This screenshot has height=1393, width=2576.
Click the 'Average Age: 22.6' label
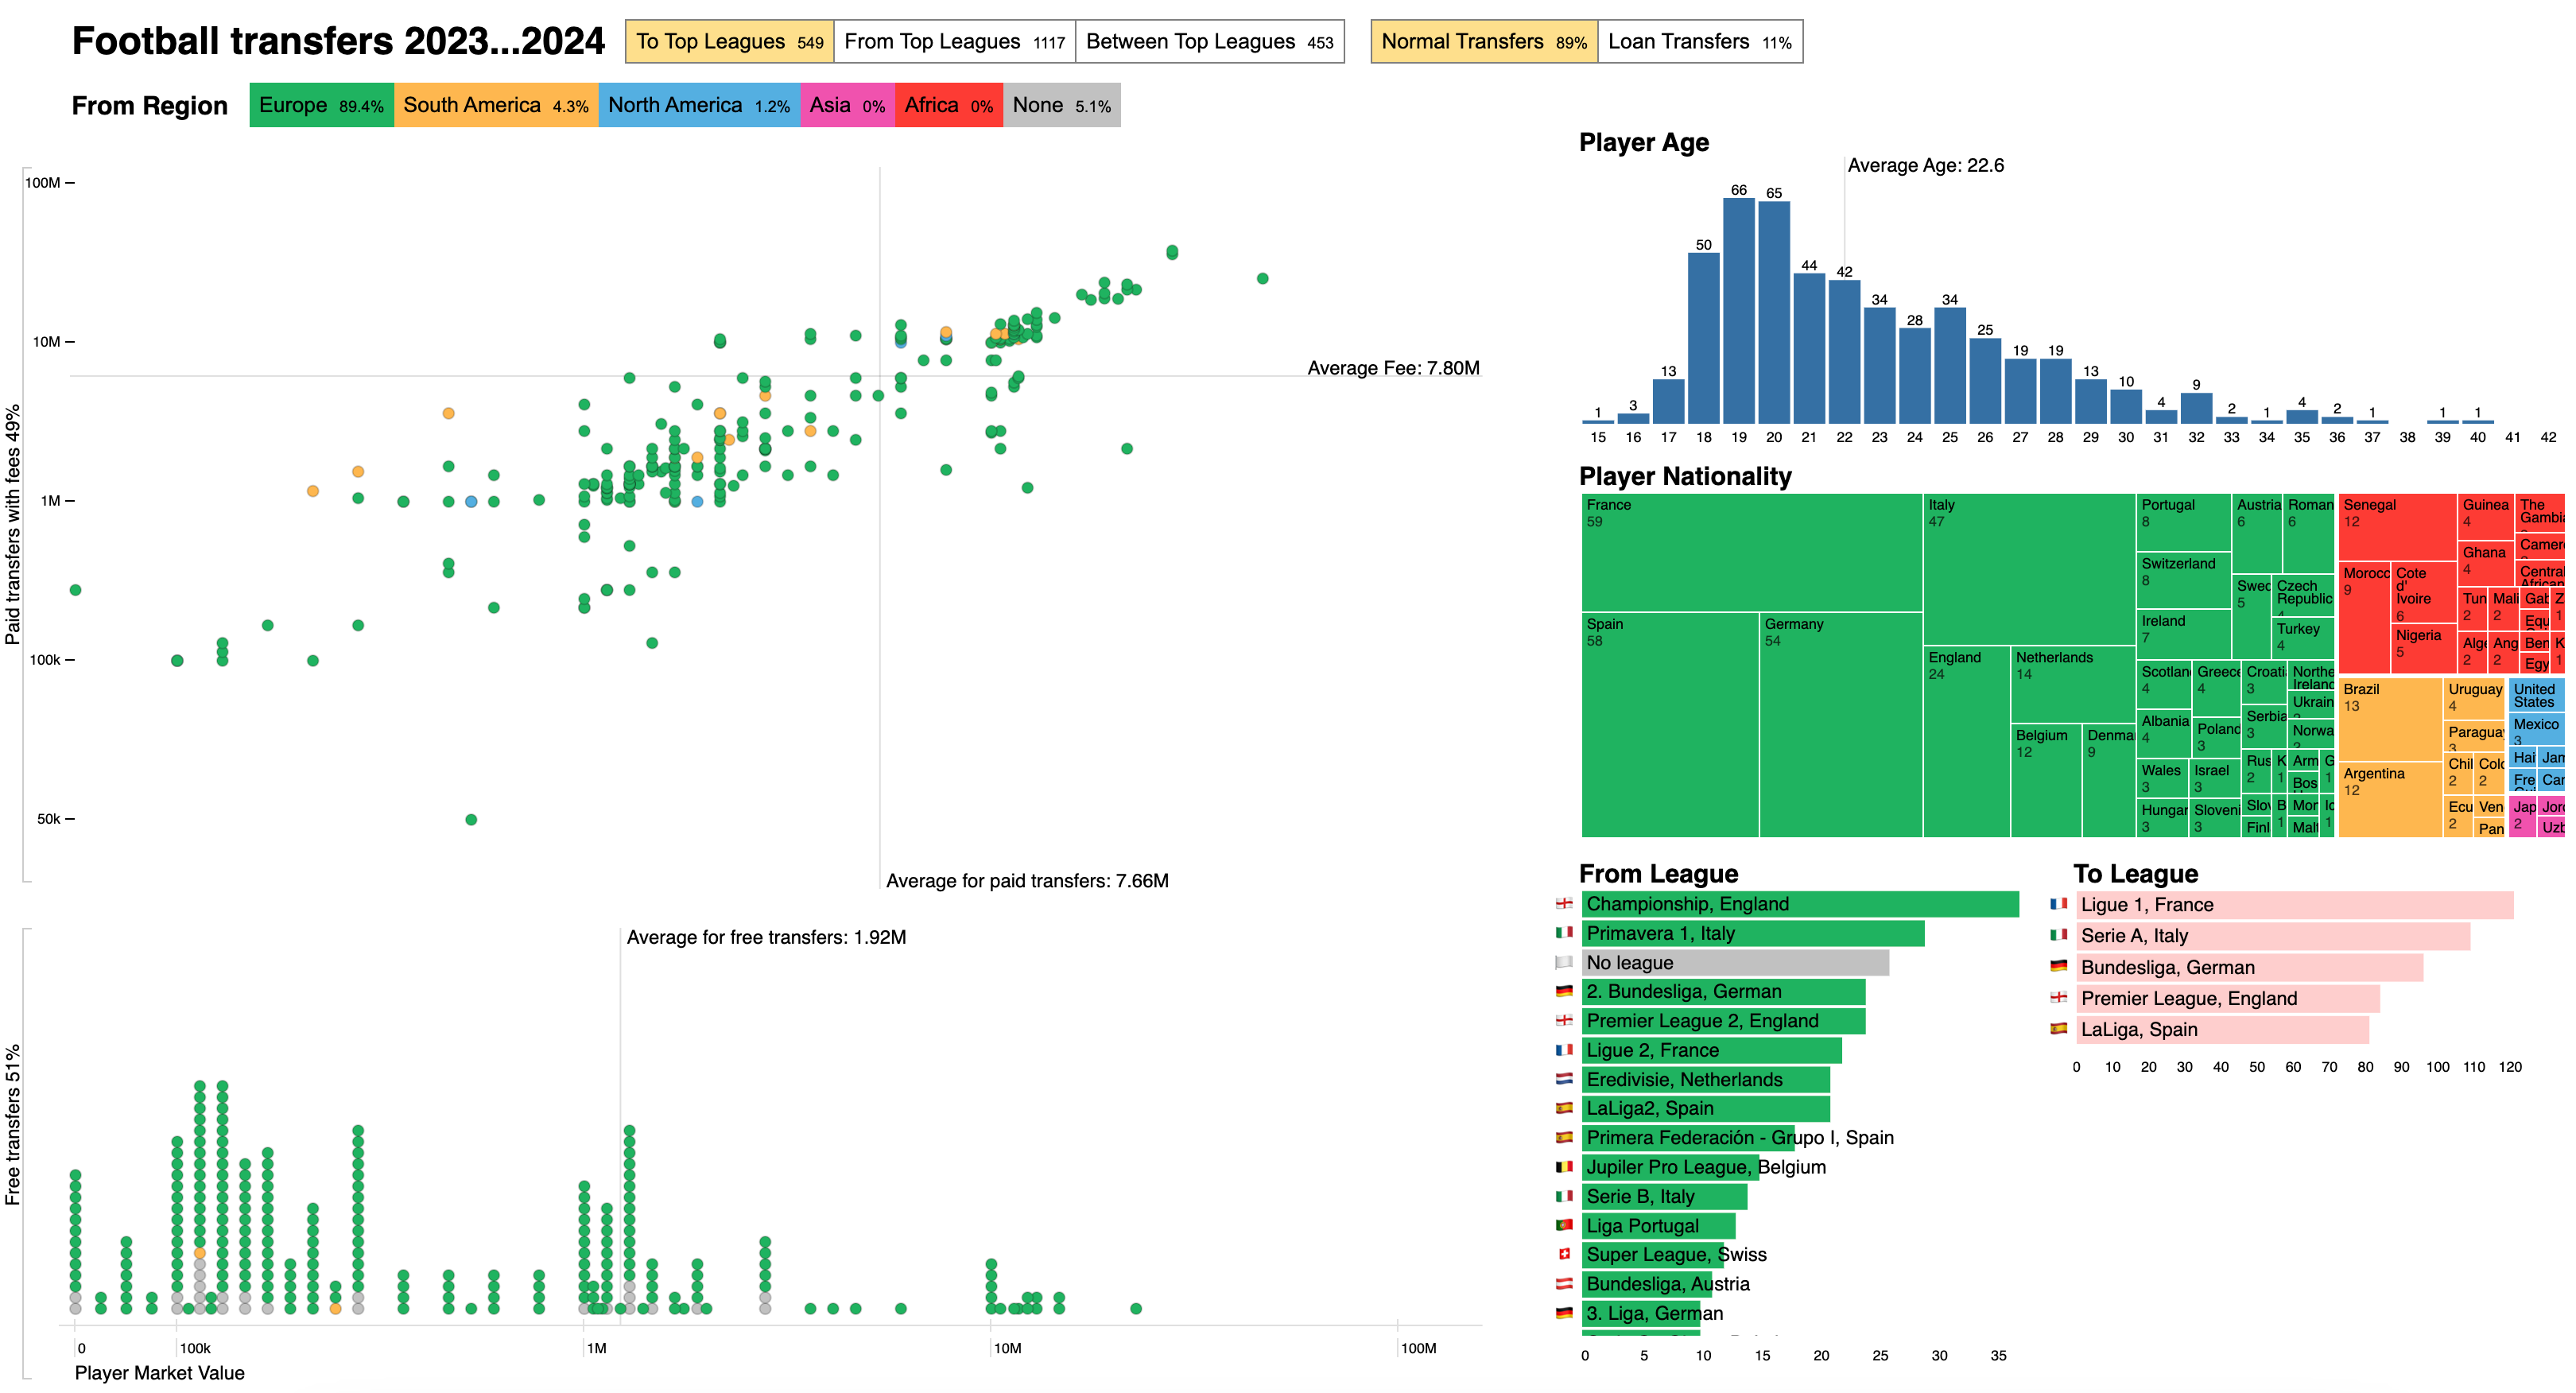point(1925,165)
